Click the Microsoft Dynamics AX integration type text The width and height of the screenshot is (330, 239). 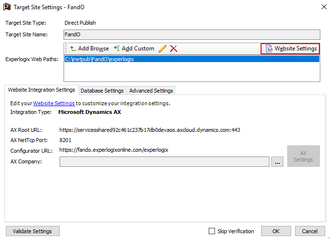90,112
